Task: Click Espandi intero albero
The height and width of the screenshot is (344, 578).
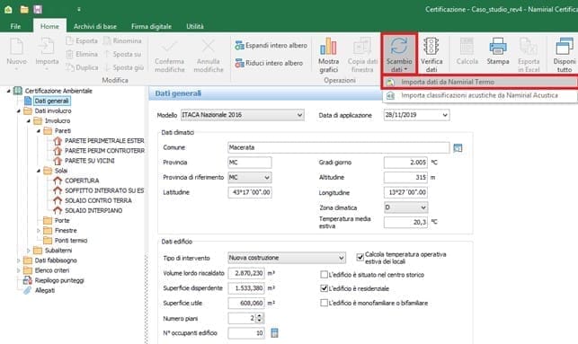Action: tap(271, 45)
